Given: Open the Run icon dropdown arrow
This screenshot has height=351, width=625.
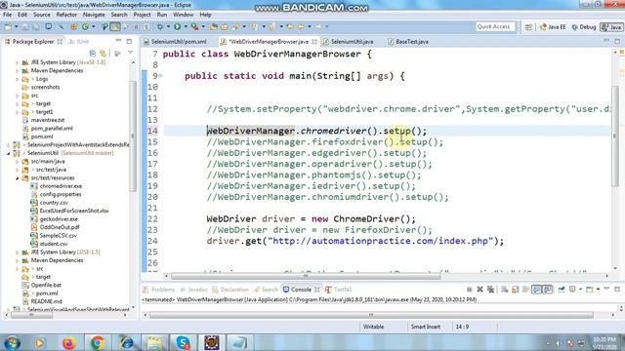Looking at the screenshot, I should tap(186, 26).
